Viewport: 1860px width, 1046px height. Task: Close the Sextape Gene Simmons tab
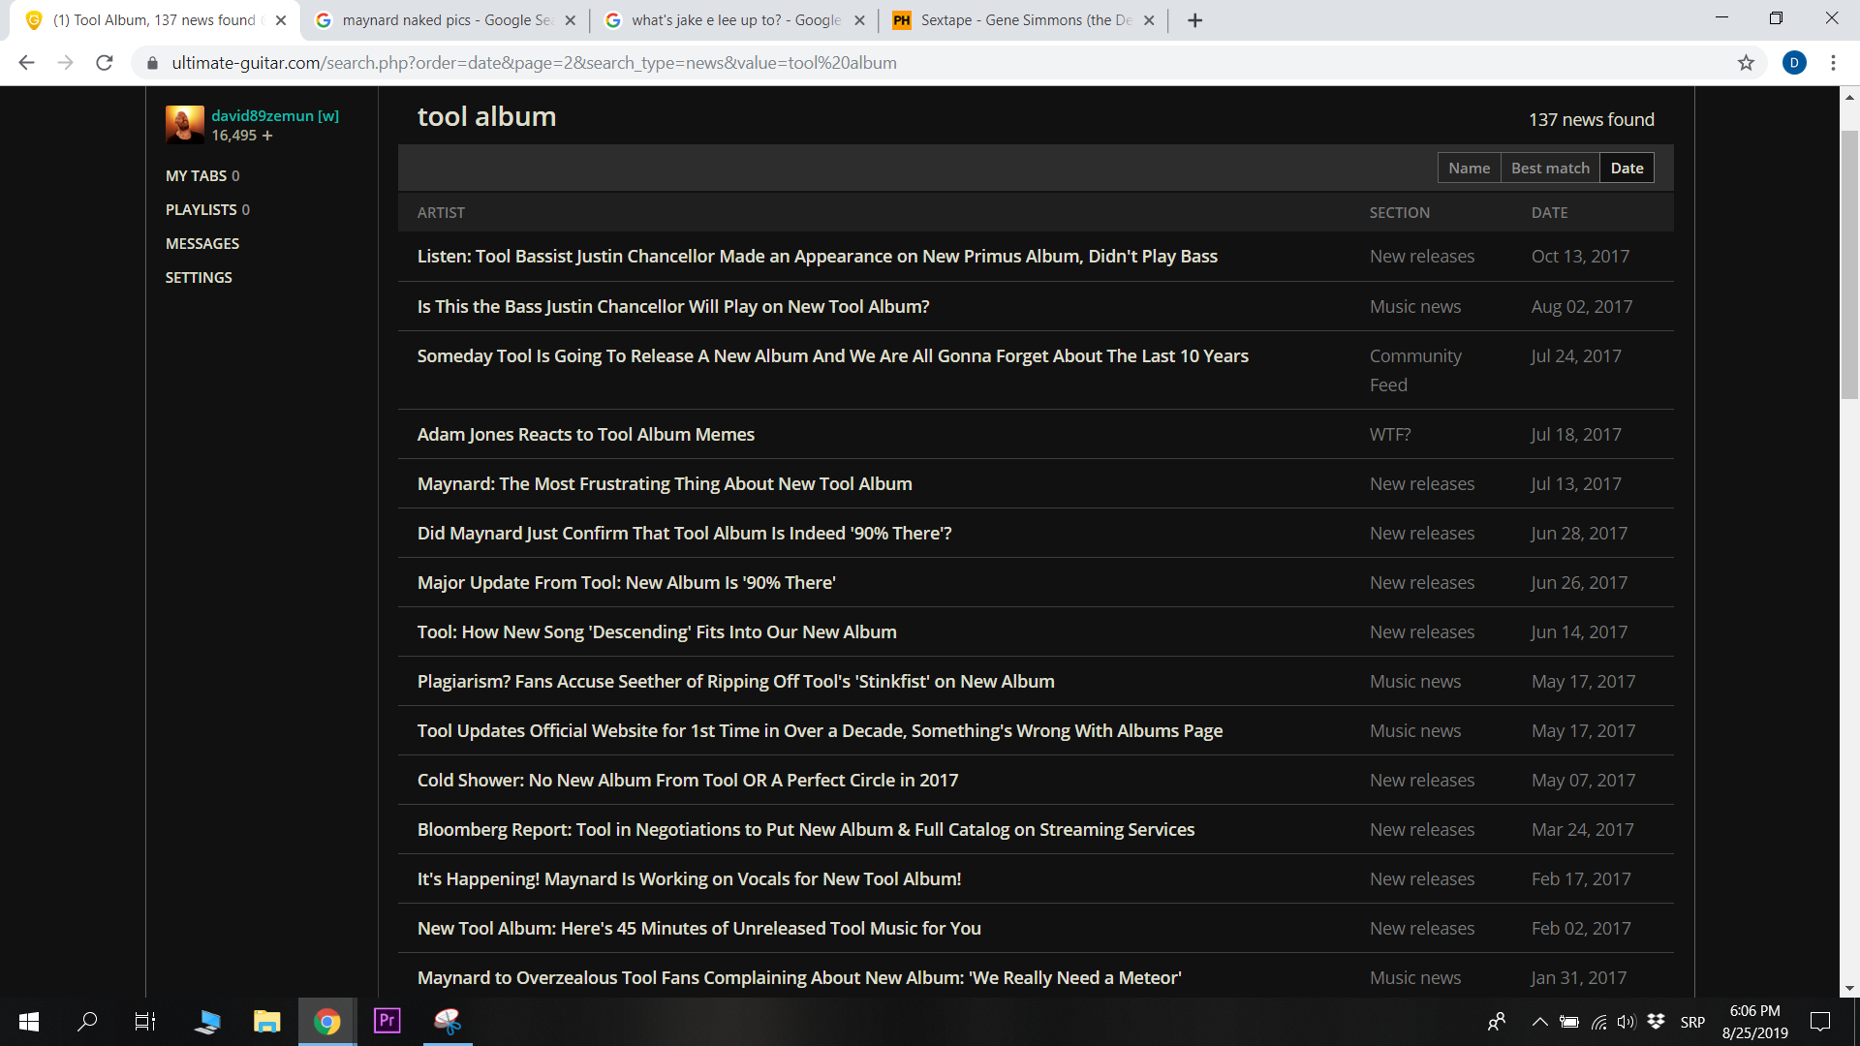(1149, 20)
